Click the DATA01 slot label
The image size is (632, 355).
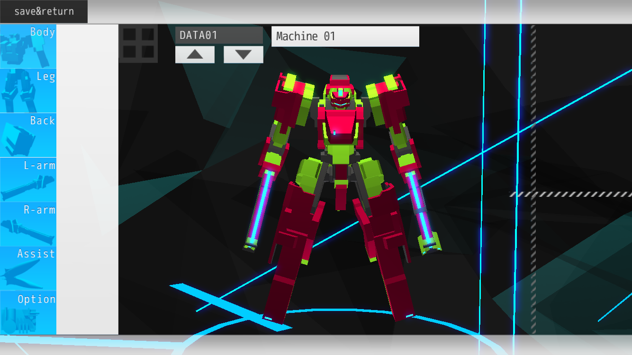tap(219, 35)
